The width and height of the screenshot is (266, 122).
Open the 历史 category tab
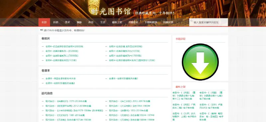[x=56, y=22]
